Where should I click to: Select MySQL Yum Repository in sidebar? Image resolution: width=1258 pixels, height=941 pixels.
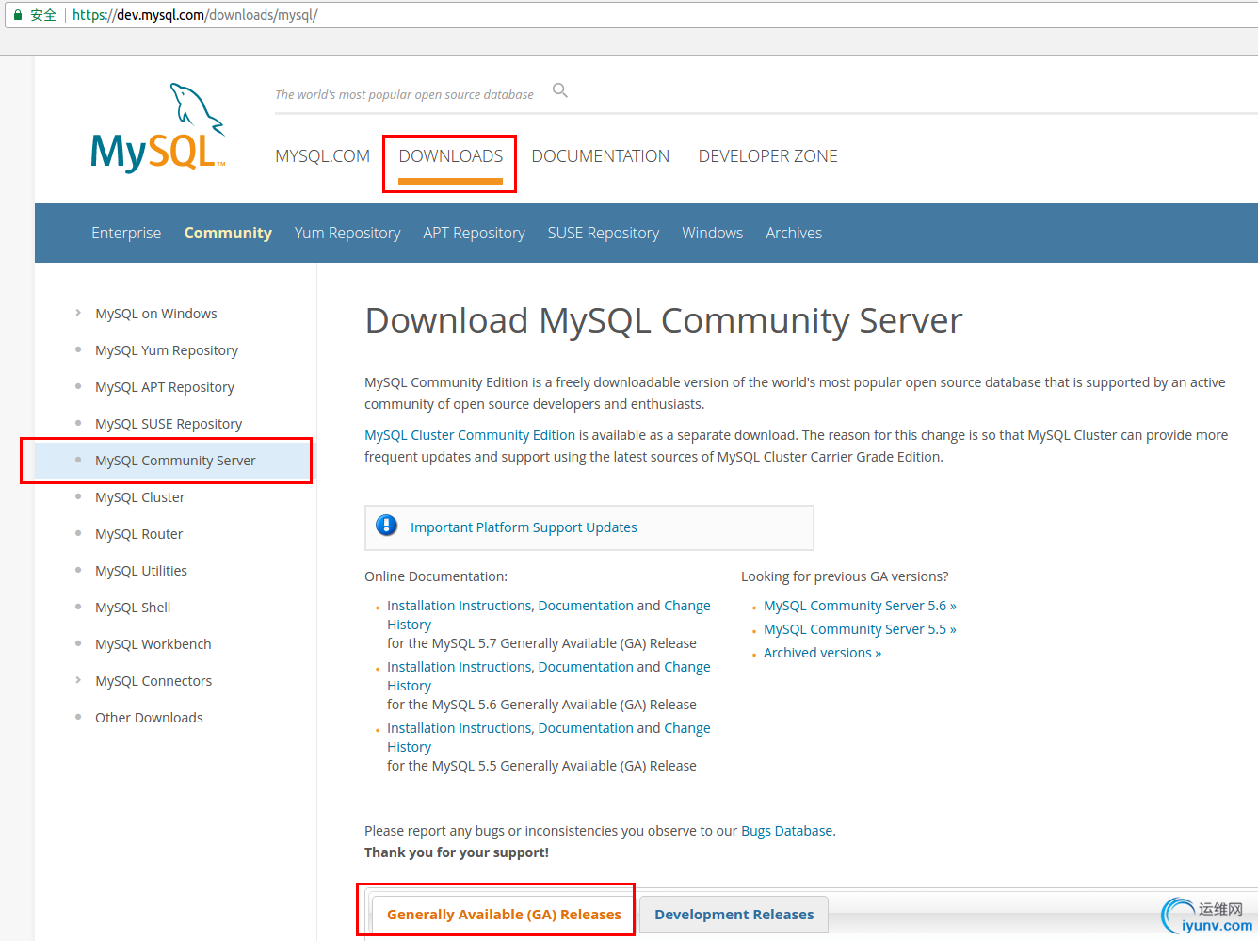point(167,350)
